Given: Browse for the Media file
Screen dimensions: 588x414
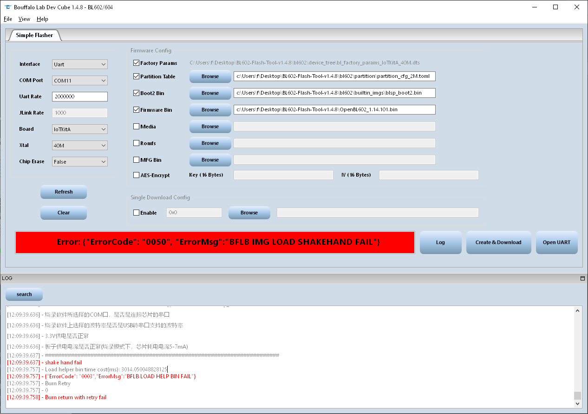Looking at the screenshot, I should [210, 127].
